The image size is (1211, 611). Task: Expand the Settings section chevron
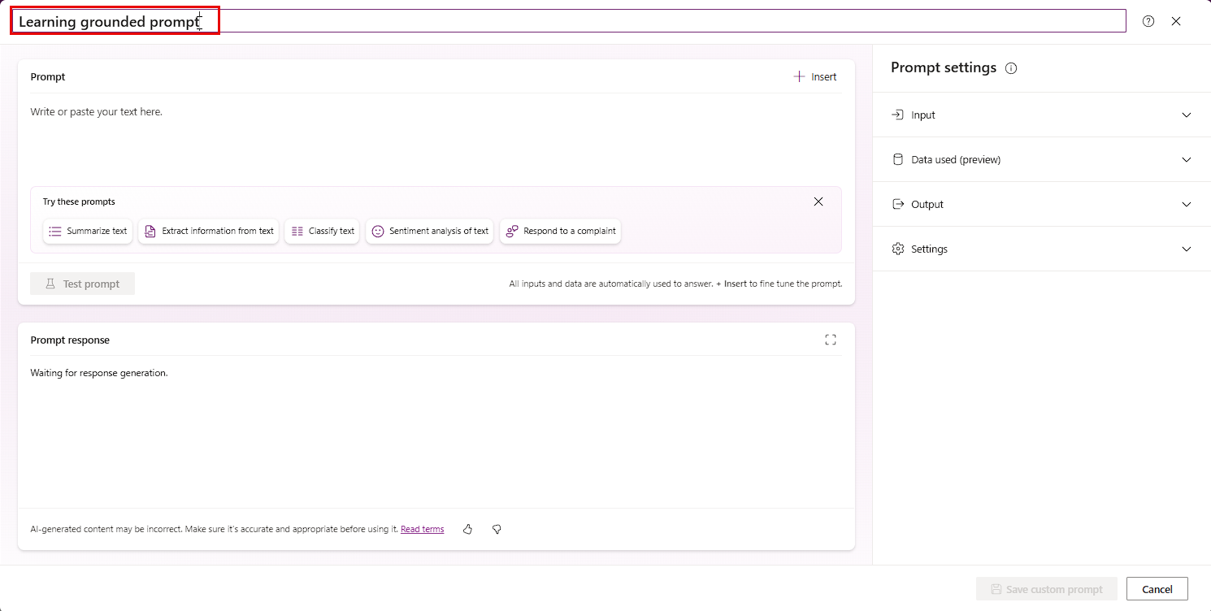pos(1187,249)
